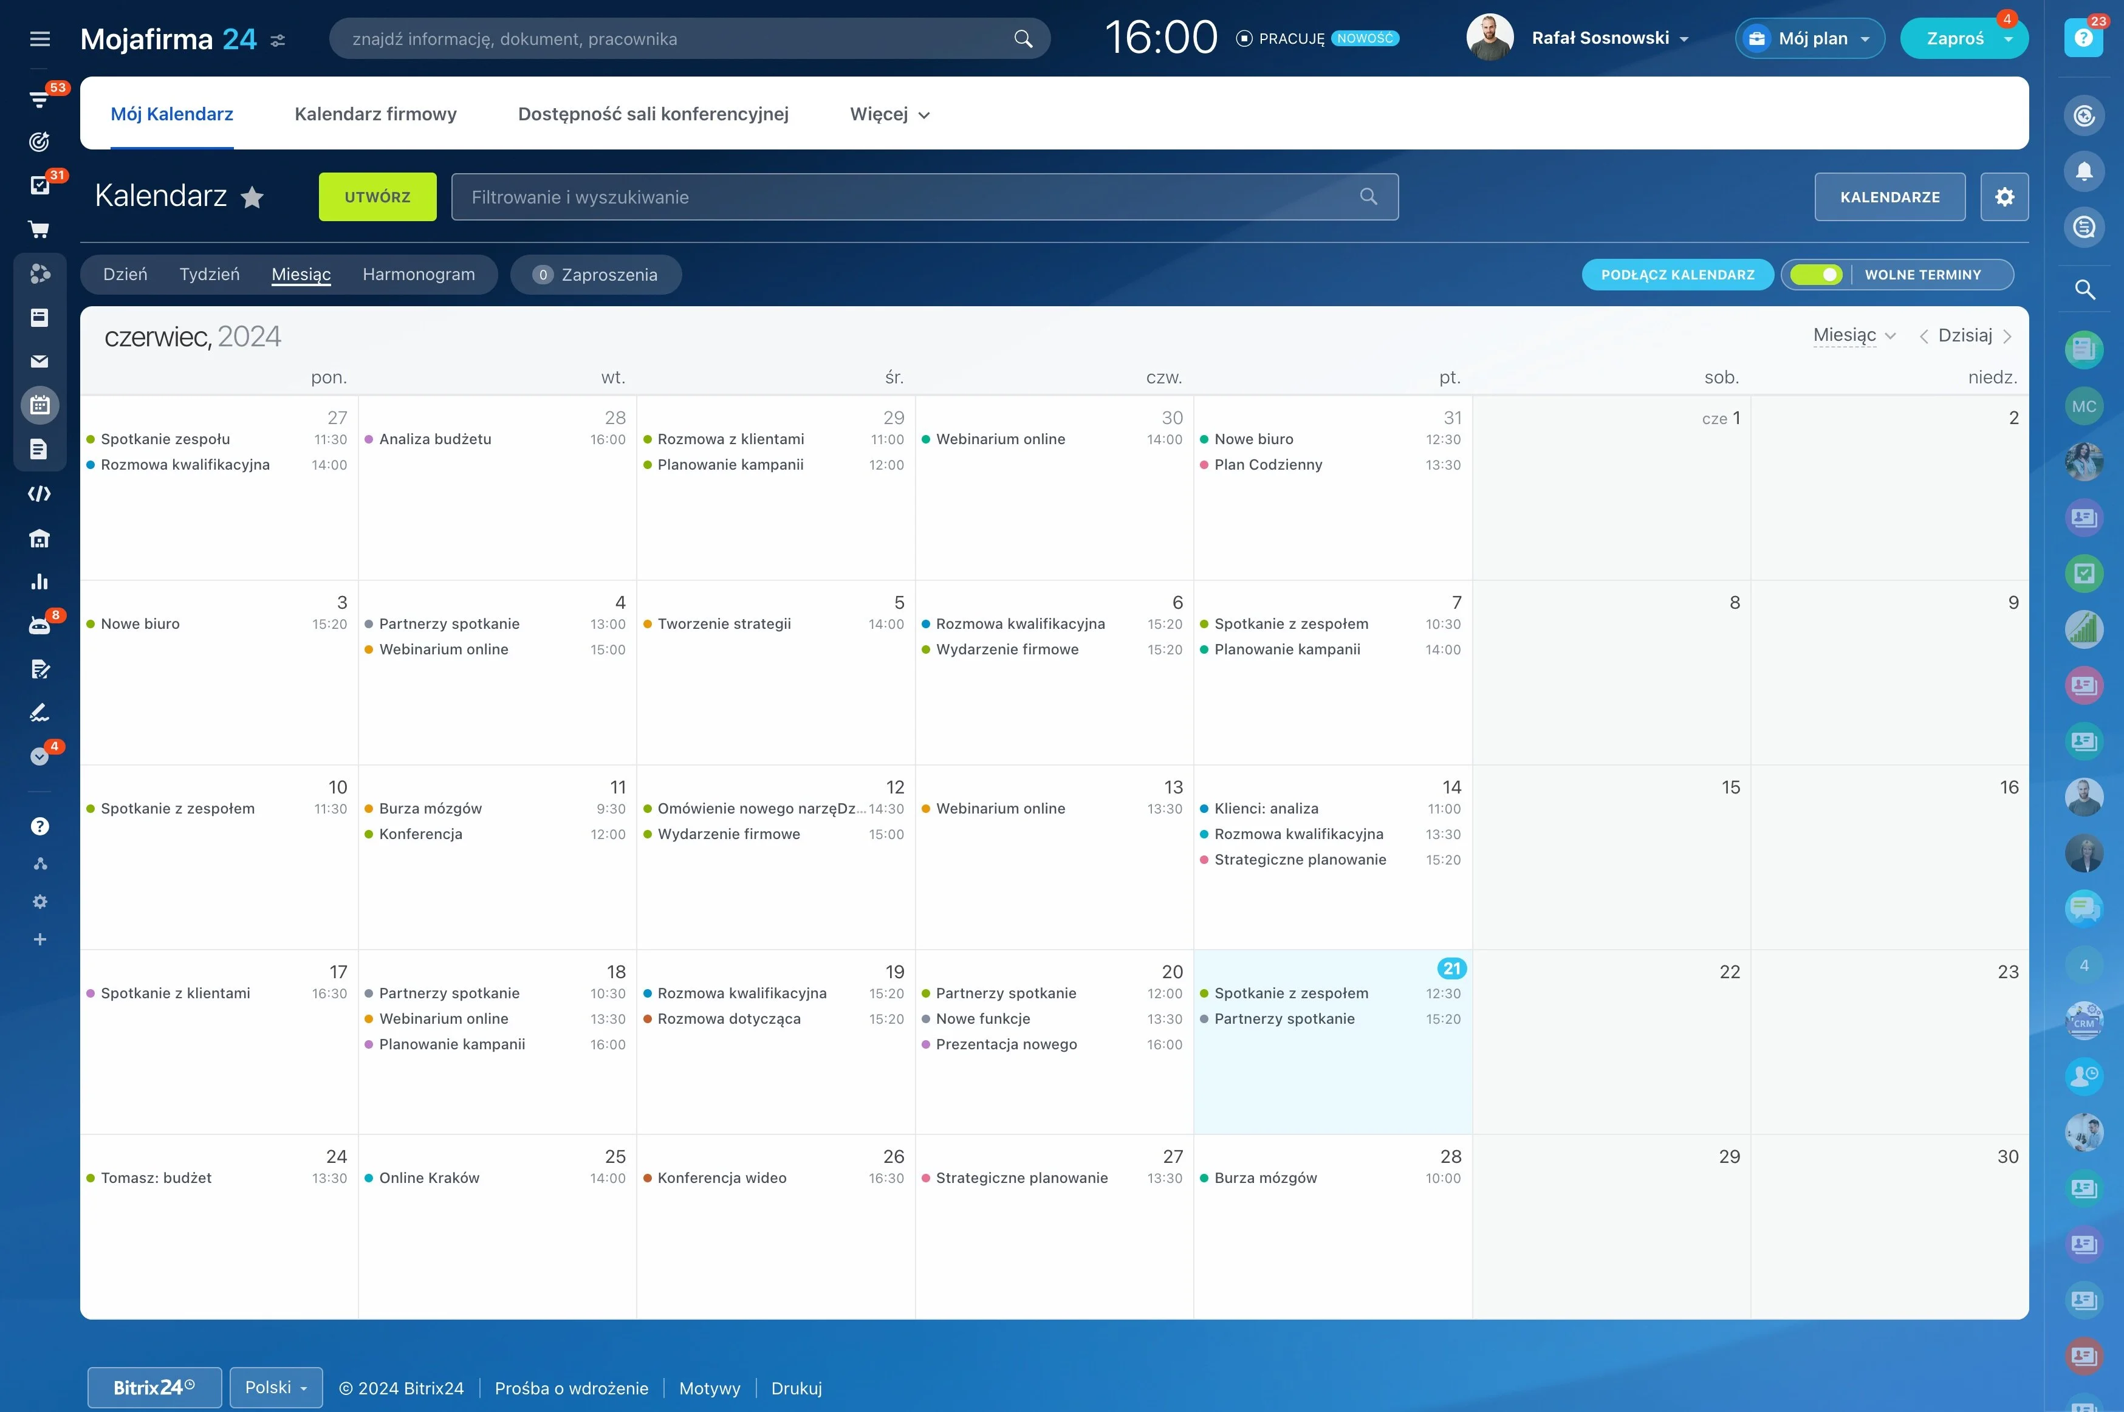Click the plus icon at sidebar bottom

pyautogui.click(x=39, y=939)
